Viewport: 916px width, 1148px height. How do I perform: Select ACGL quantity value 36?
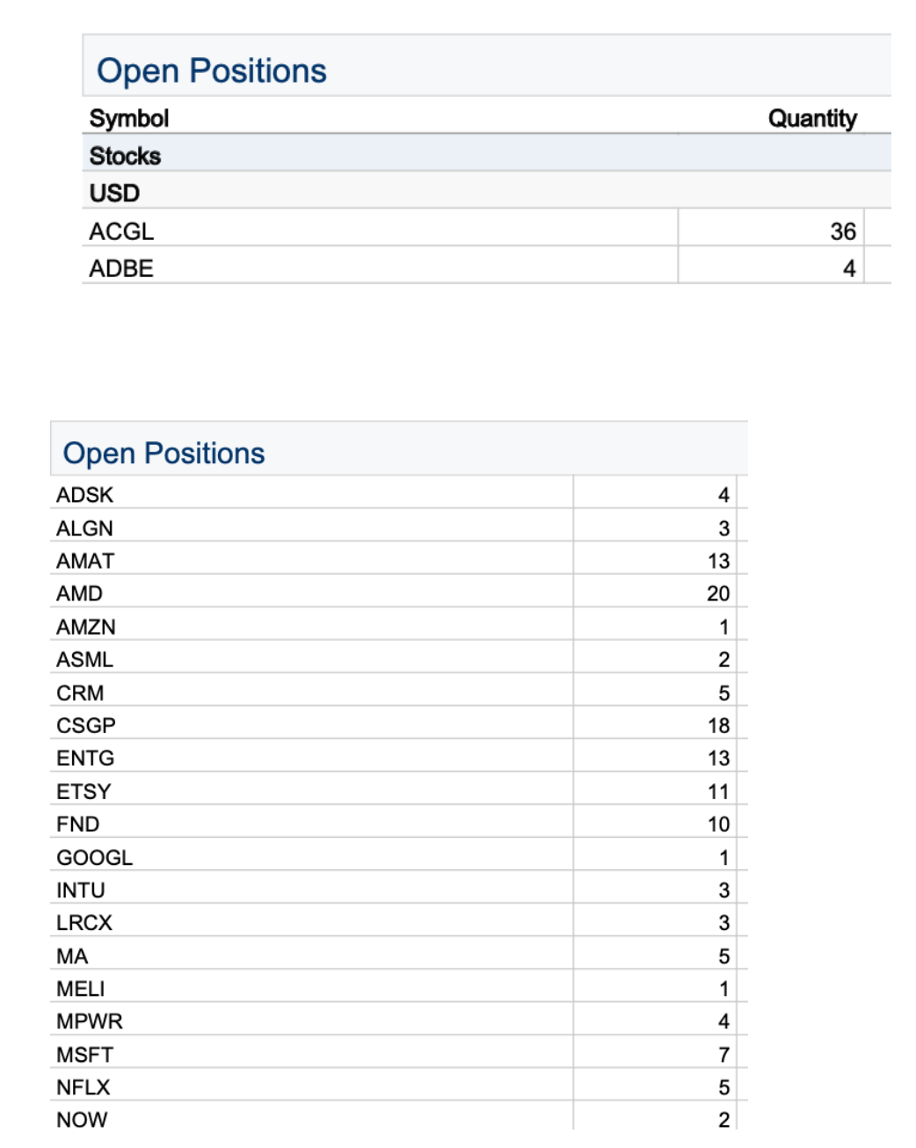pos(842,231)
